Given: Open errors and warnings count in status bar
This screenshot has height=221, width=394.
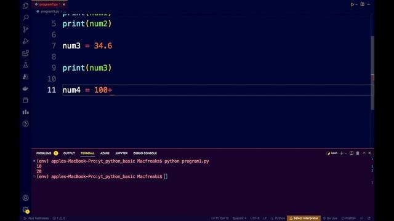Looking at the screenshot, I should click(59, 219).
